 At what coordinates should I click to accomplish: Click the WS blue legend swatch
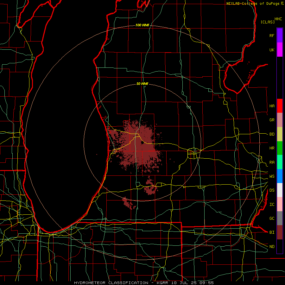(280, 176)
